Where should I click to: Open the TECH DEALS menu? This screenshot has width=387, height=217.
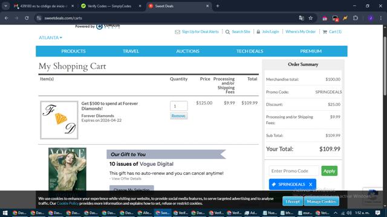pos(250,51)
